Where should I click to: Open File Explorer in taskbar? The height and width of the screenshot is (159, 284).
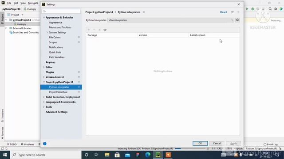click(107, 155)
